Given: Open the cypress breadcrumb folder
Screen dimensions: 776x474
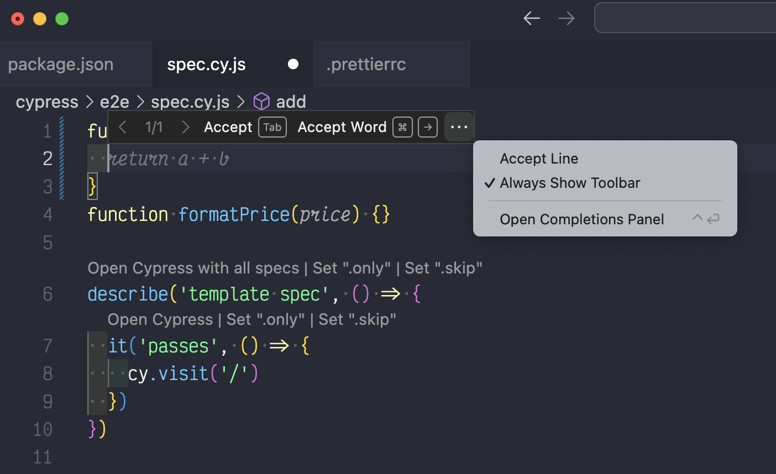Looking at the screenshot, I should 47,102.
